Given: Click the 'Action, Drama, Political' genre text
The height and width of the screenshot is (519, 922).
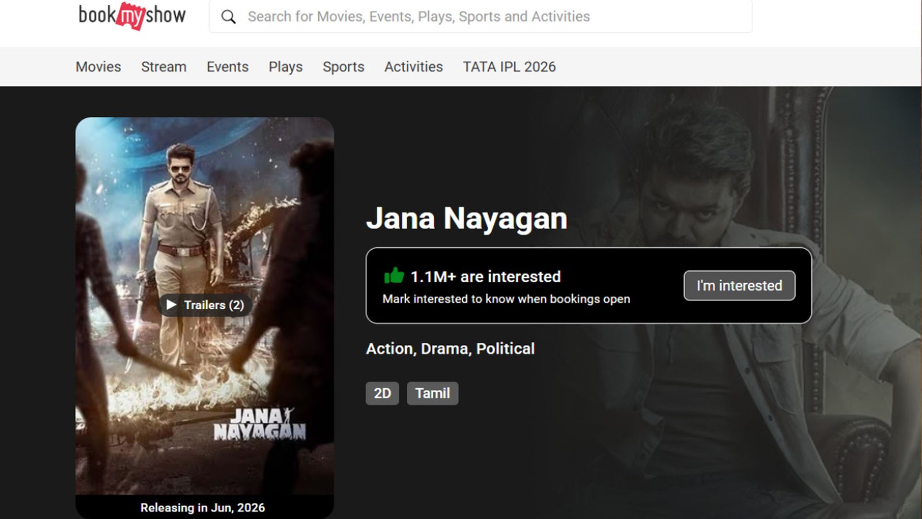Looking at the screenshot, I should pyautogui.click(x=451, y=348).
